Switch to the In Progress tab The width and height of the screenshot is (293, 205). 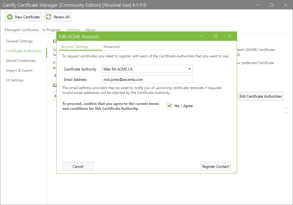point(51,30)
